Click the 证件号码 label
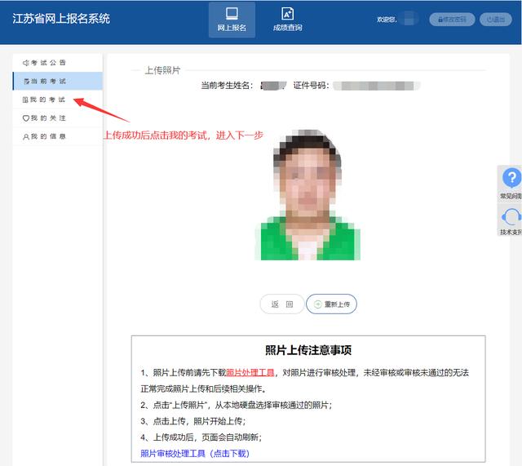 (312, 86)
